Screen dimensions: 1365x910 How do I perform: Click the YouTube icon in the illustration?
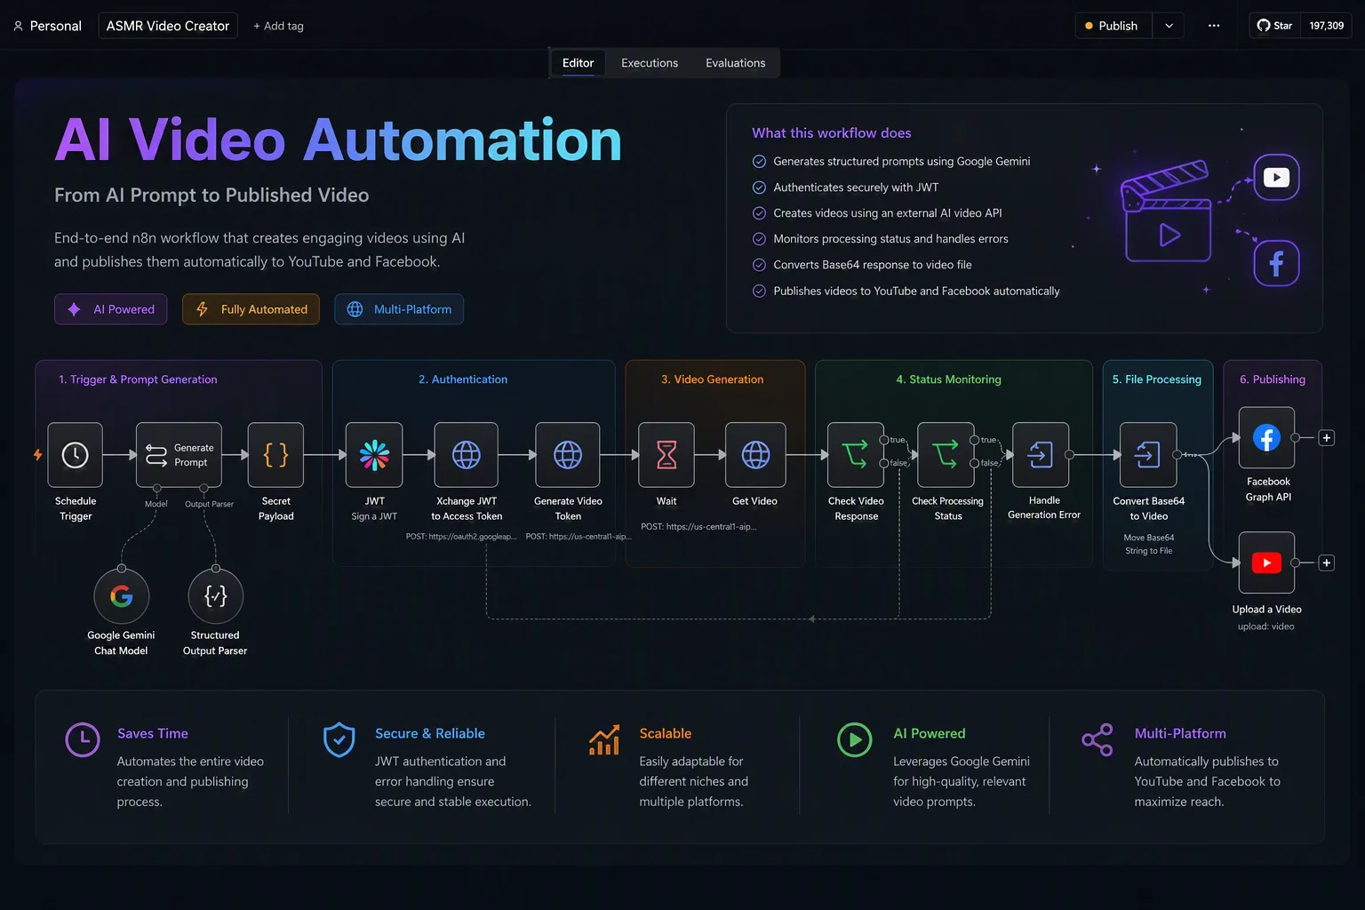[x=1277, y=178]
